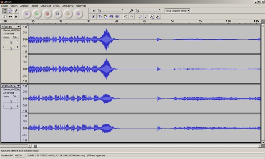Select the Zoom magnifier tool

tap(5, 16)
